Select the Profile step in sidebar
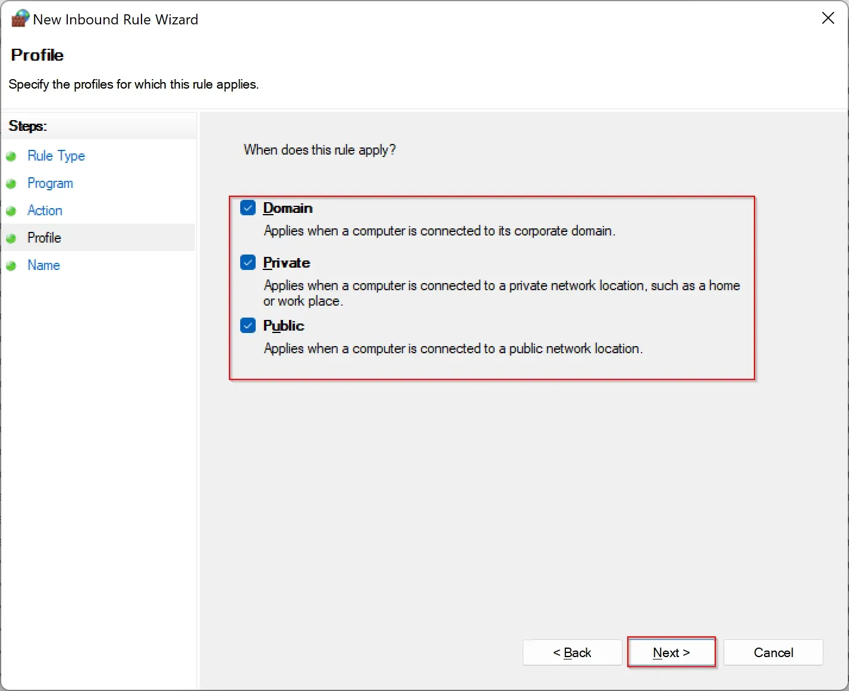Screen dimensions: 849x691 [x=98, y=238]
